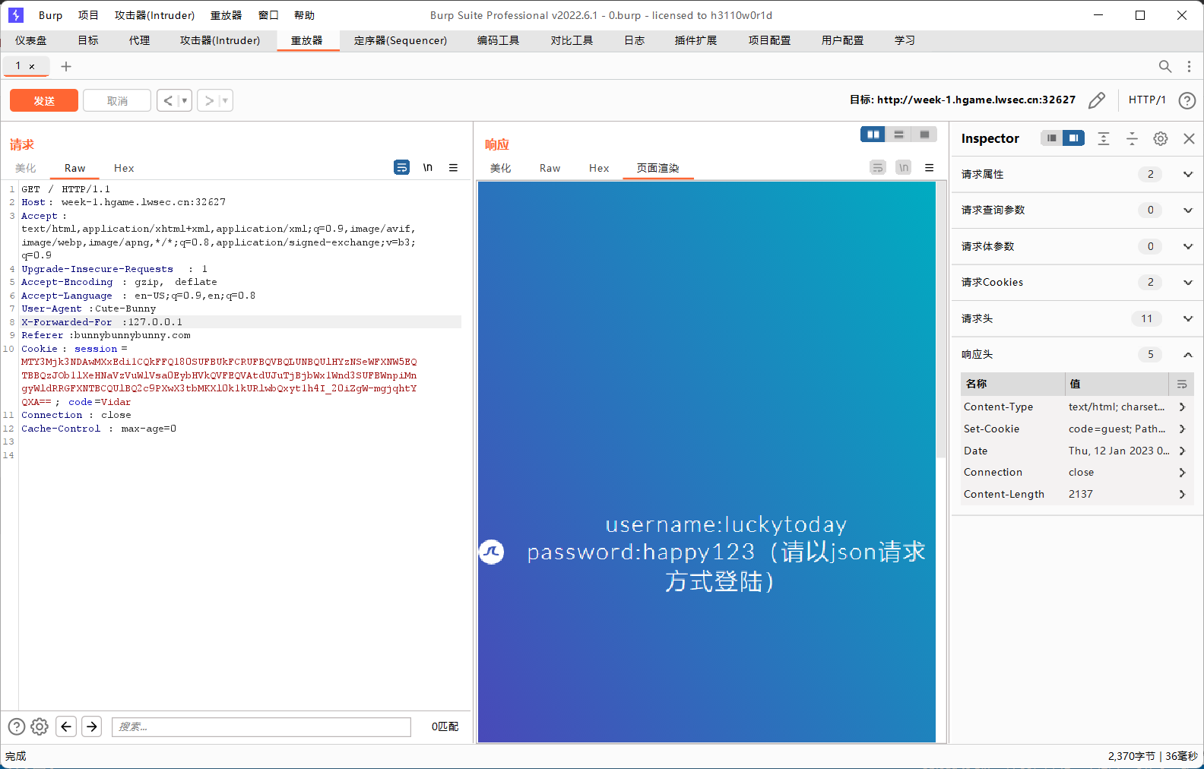Screen dimensions: 1204x769
Task: Open search settings gear below request
Action: (x=40, y=726)
